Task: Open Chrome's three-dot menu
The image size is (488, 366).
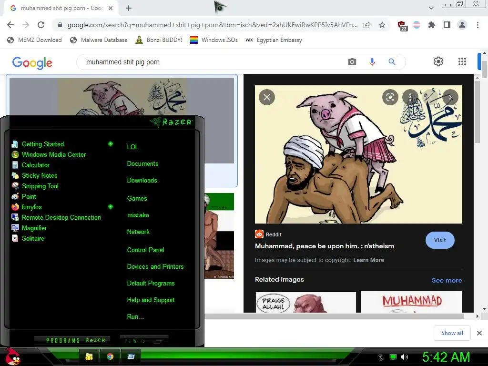Action: click(x=478, y=25)
